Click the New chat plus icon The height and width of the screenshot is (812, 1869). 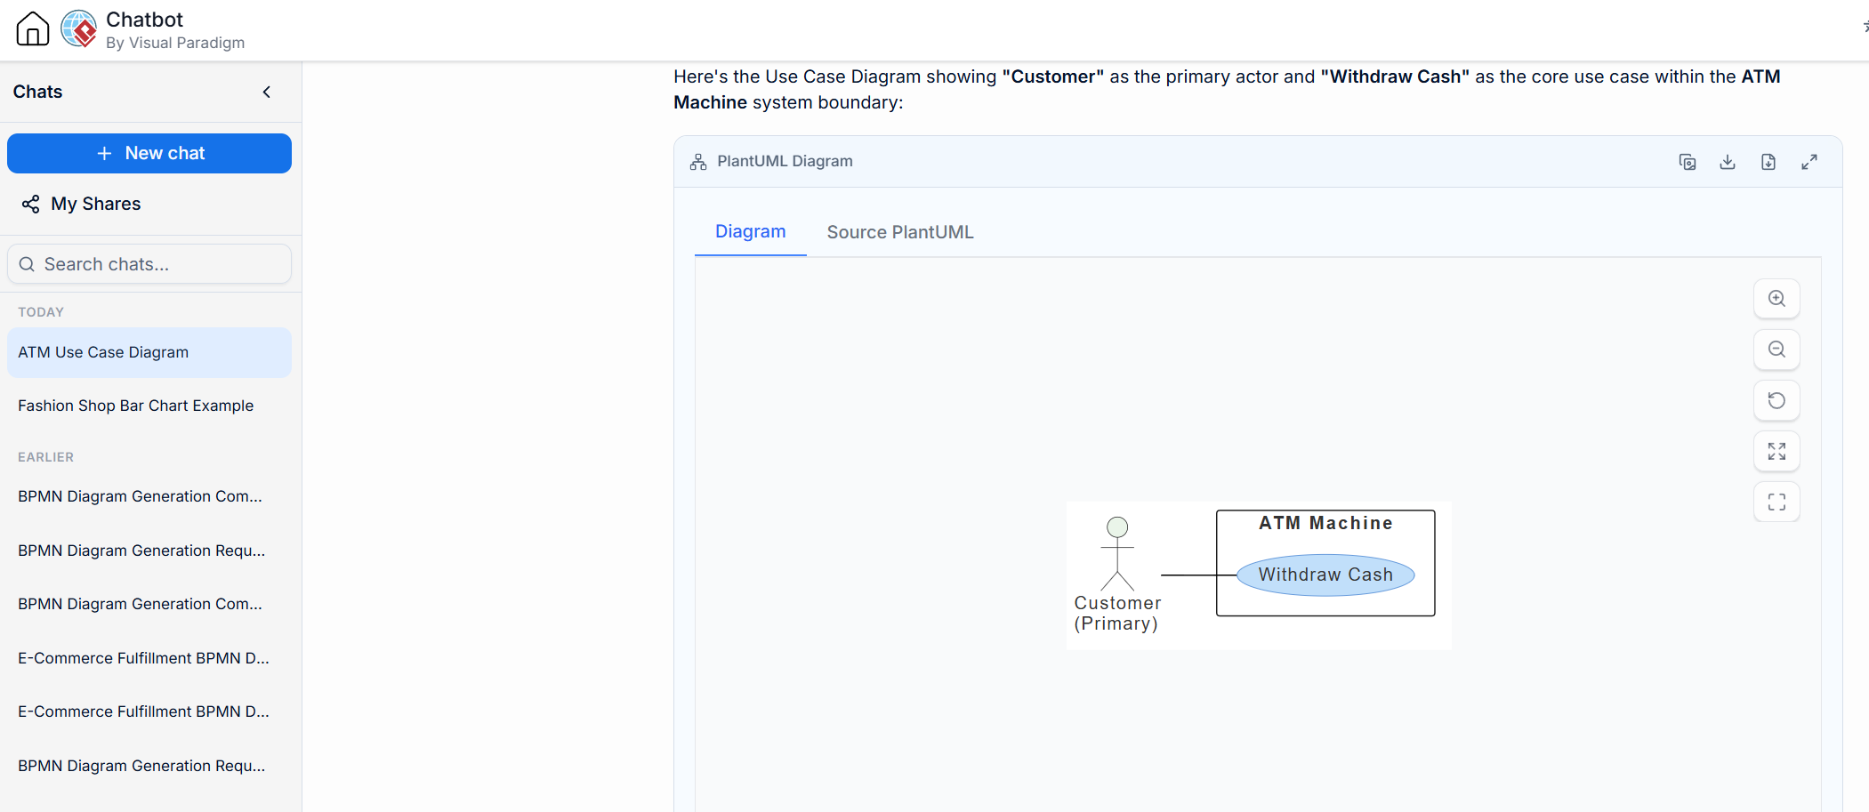click(x=104, y=153)
